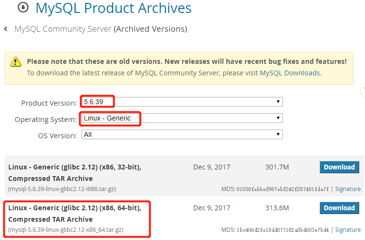
Task: Open the Operating System Linux - Generic dropdown
Action: click(182, 118)
